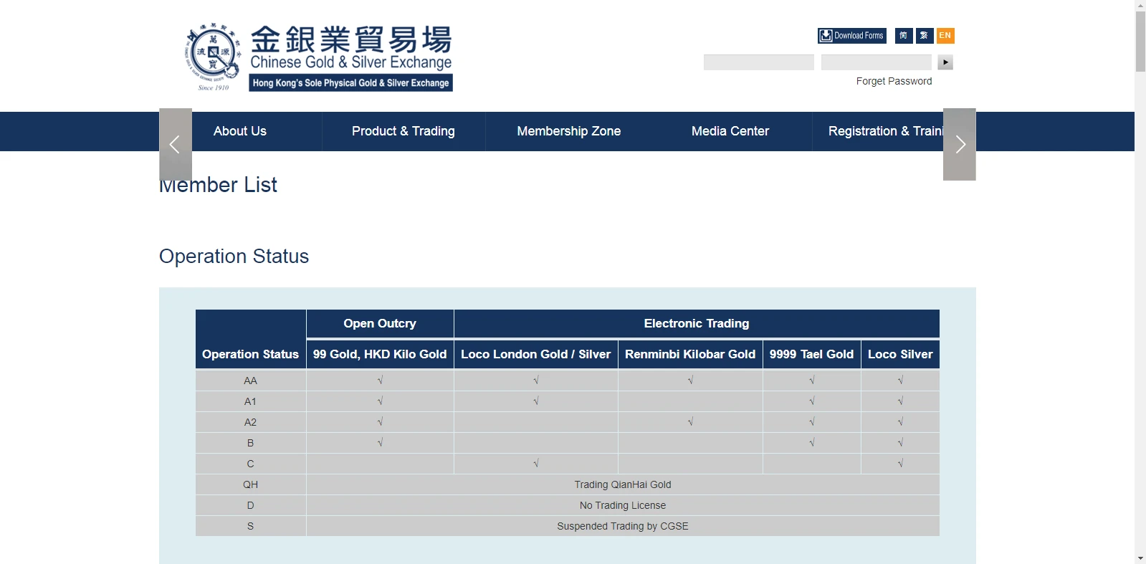Viewport: 1146px width, 564px height.
Task: Open the Download Forms button
Action: (852, 36)
